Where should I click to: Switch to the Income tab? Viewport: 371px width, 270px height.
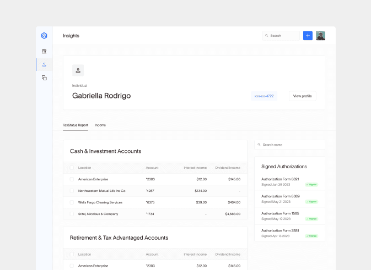[100, 125]
